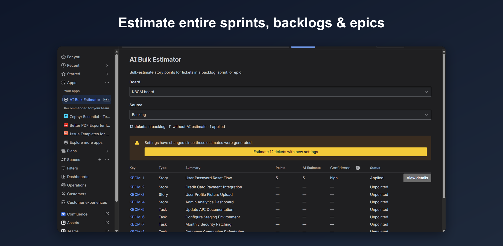503x246 pixels.
Task: Click the sidebar vertical scrollbar
Action: pos(117,128)
